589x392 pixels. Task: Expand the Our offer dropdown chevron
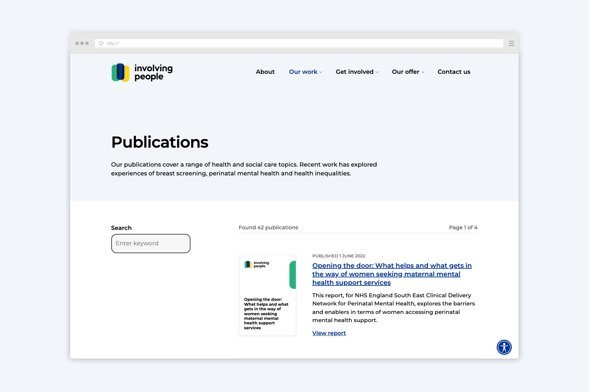click(x=423, y=72)
